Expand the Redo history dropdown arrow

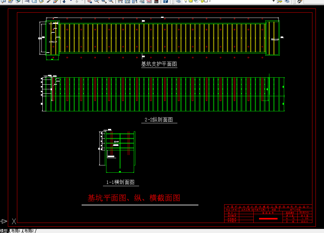click(82, 1)
